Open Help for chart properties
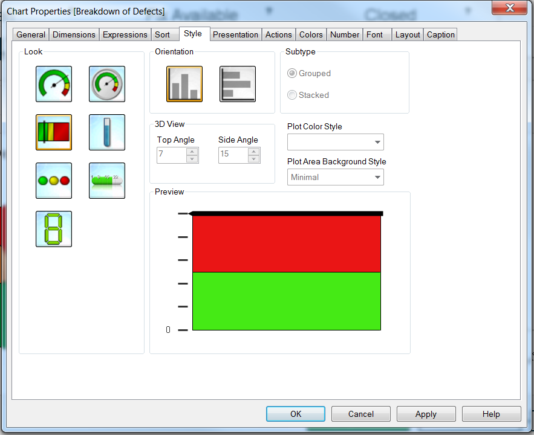This screenshot has width=534, height=435. point(492,414)
